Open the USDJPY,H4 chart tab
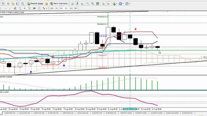Image resolution: width=207 pixels, height=116 pixels. (97, 113)
